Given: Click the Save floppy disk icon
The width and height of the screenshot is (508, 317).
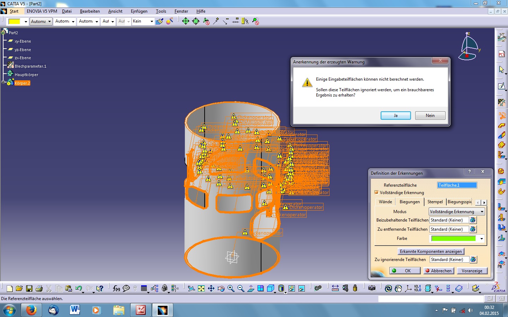Looking at the screenshot, I should pos(29,288).
